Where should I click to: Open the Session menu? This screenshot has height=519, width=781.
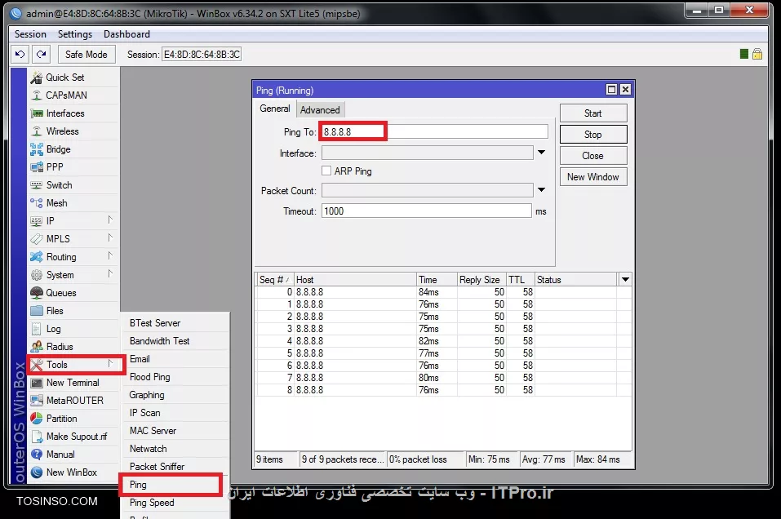30,34
